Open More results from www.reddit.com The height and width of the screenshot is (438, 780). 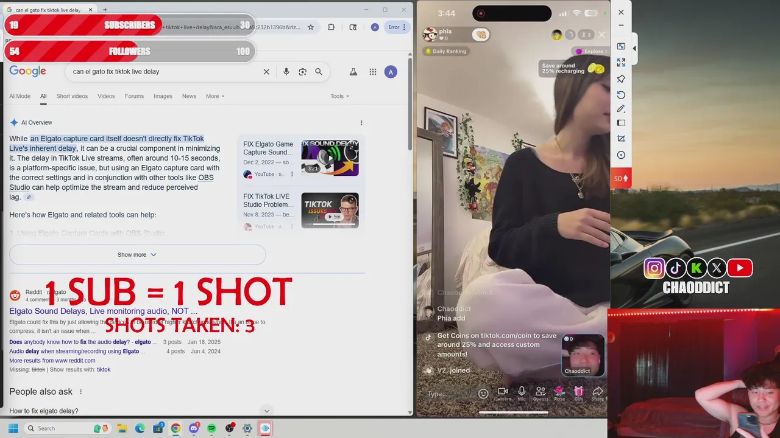52,361
